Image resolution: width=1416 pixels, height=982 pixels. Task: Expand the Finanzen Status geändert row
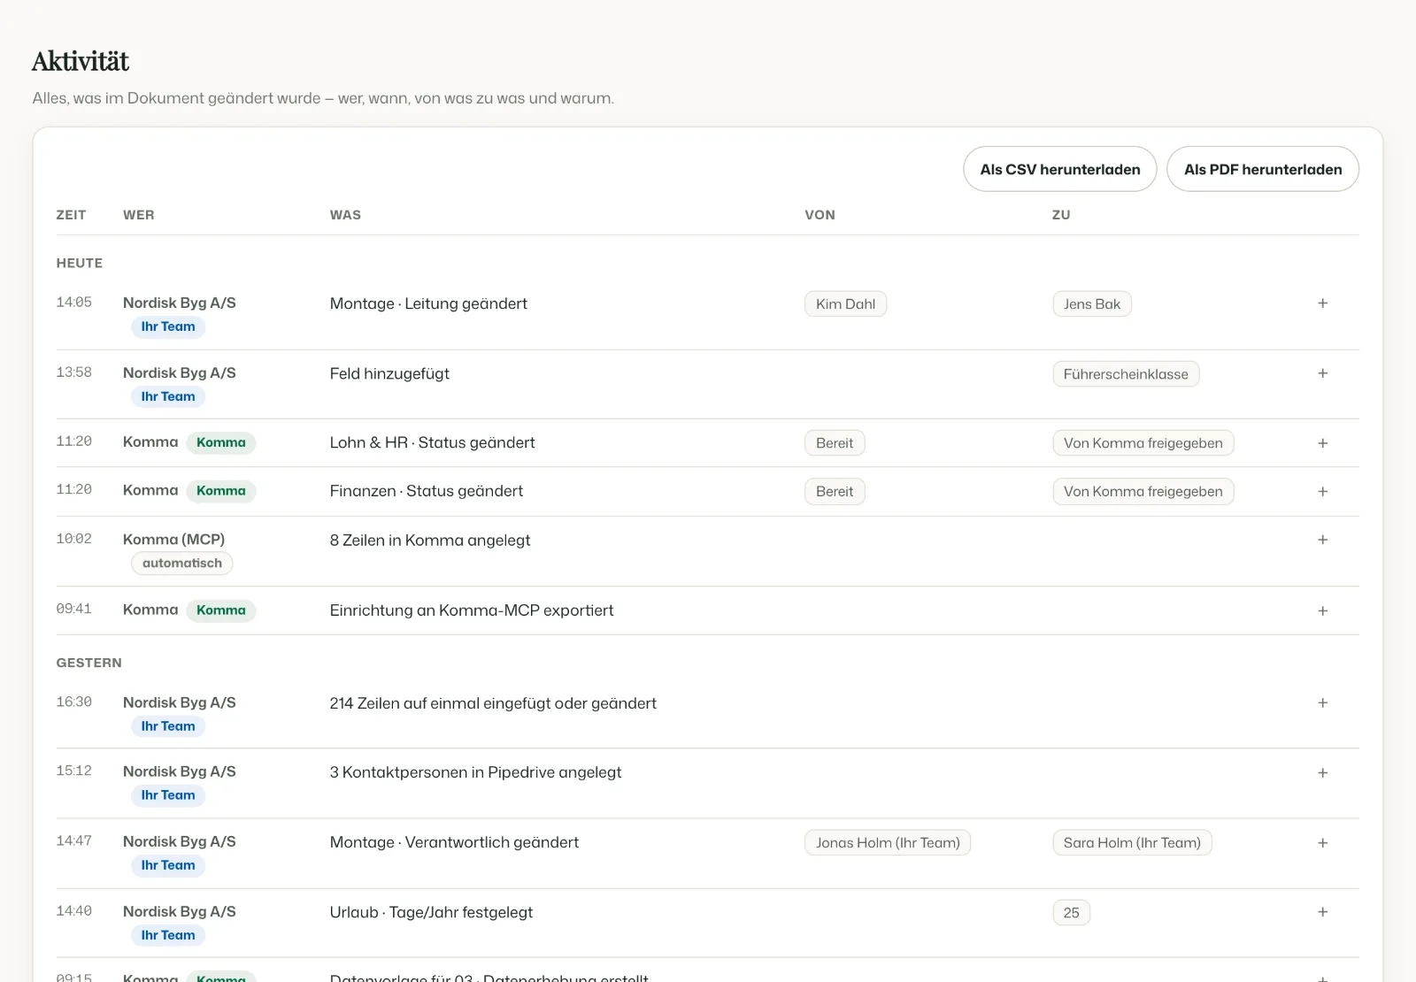coord(1322,491)
